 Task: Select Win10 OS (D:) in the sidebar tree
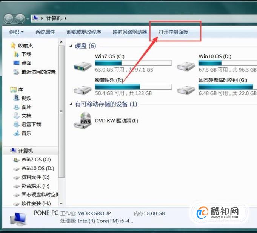[x=38, y=168]
